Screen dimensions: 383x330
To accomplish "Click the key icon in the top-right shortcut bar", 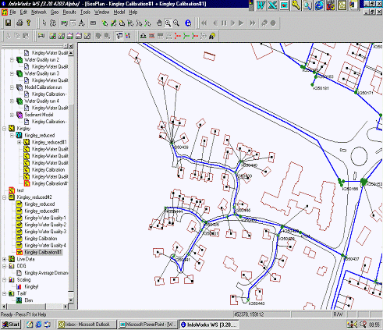I will [296, 5].
